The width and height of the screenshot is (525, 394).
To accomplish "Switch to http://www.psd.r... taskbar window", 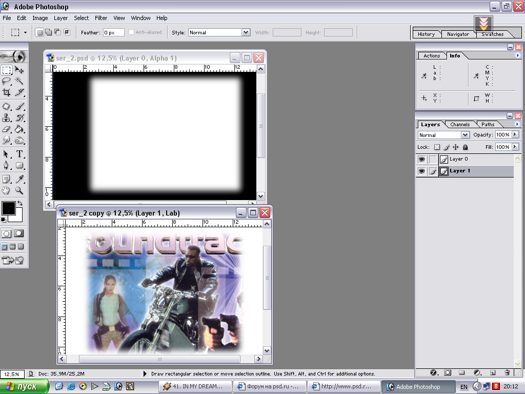I will click(344, 387).
